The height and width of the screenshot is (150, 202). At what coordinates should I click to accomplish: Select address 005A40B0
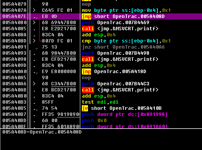[x=15, y=96]
